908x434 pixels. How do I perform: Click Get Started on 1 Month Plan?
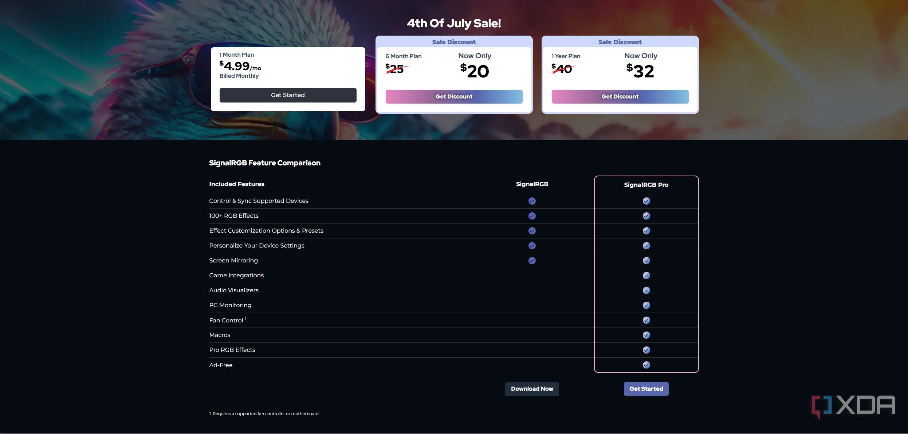pyautogui.click(x=288, y=95)
